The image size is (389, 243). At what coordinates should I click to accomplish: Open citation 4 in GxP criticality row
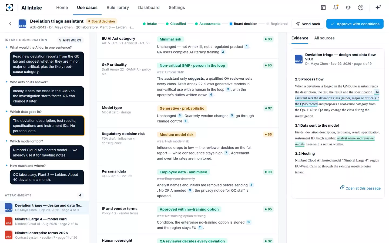tap(211, 95)
